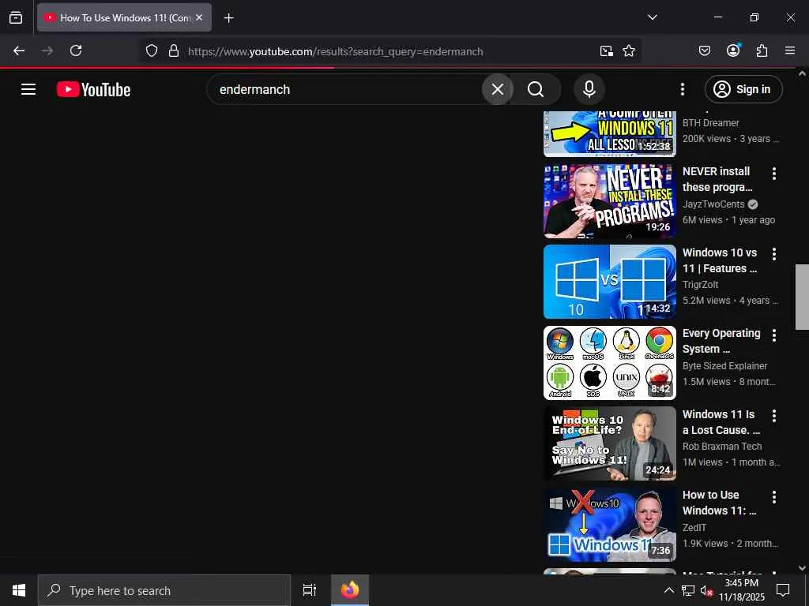
Task: Open Windows 11 all lessons thumbnail
Action: point(609,133)
